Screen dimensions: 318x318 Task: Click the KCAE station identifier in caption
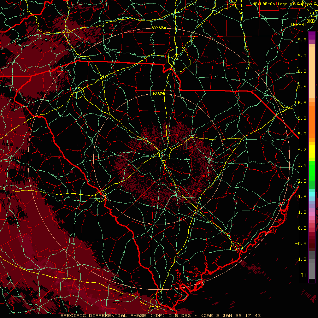coord(206,316)
